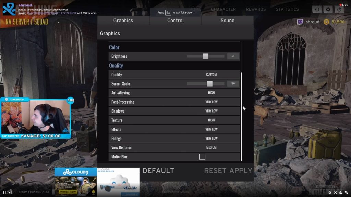Open shroud's Cloud9 channel avatar

(9, 9)
